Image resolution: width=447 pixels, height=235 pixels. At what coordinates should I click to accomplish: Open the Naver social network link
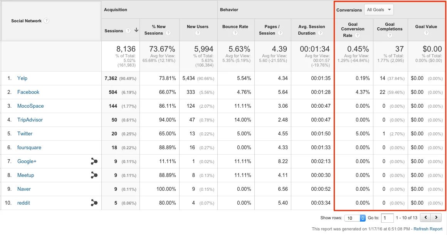(x=24, y=189)
